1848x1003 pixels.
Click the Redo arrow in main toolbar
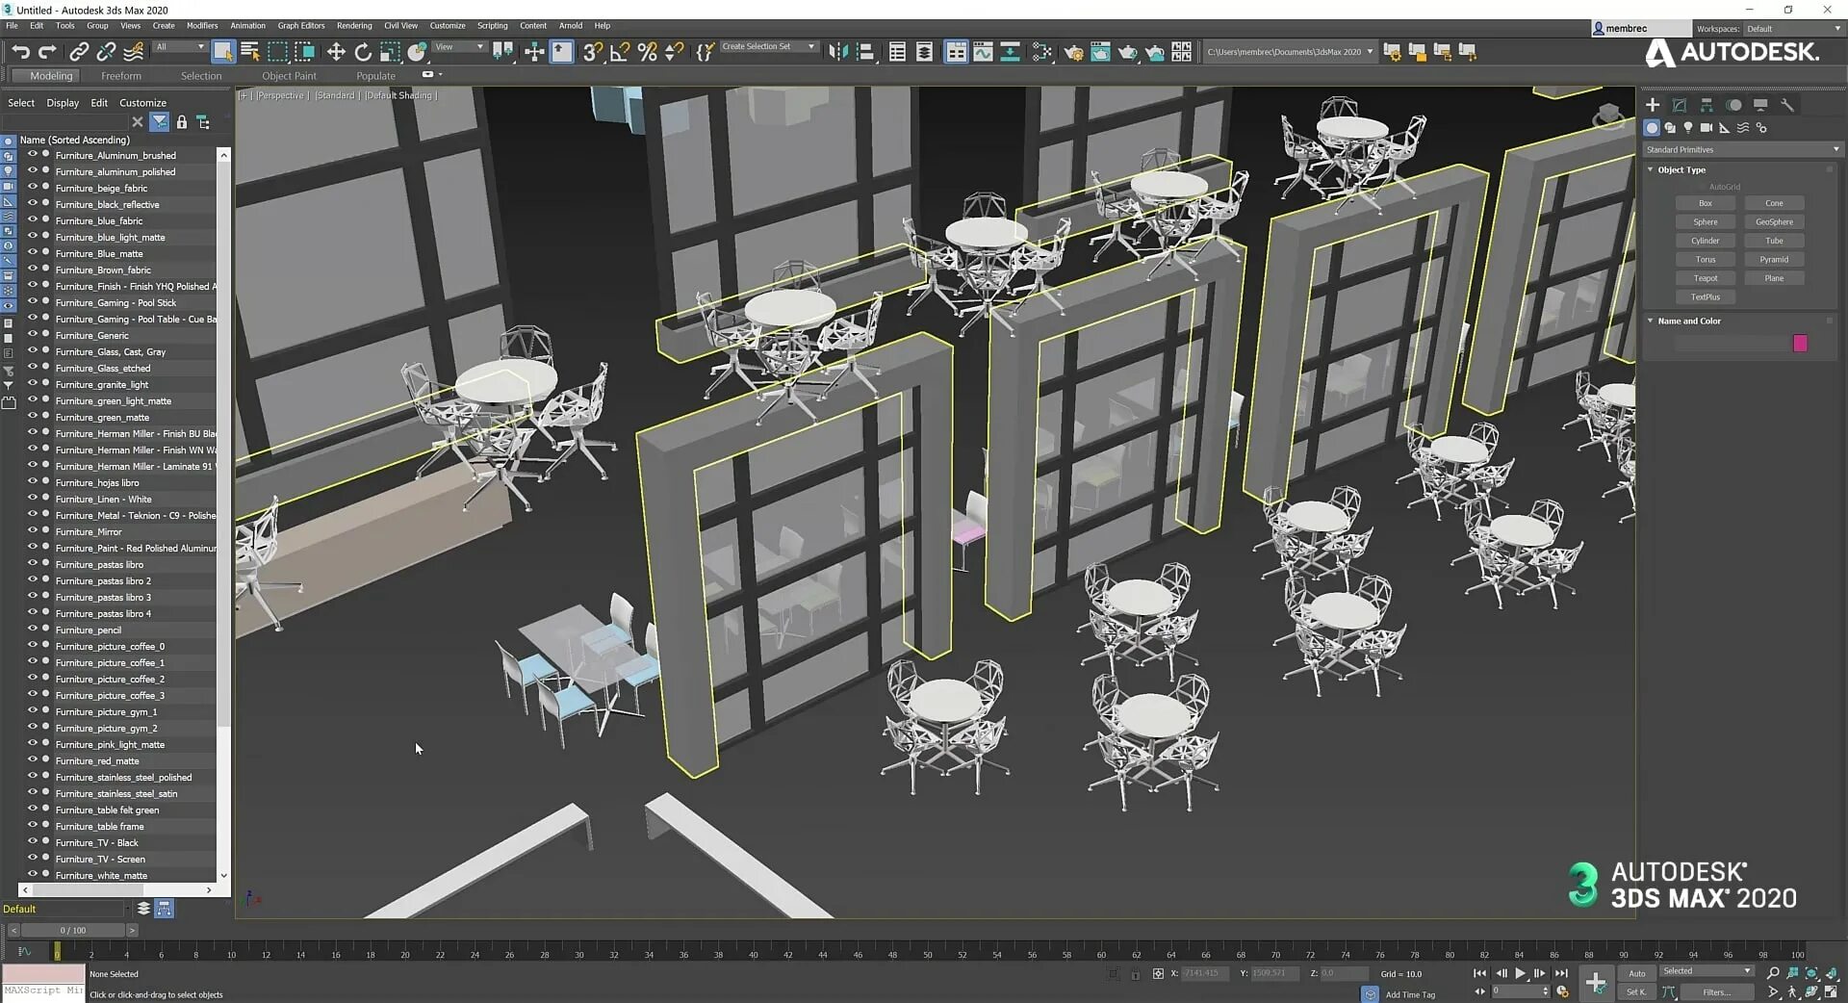click(x=46, y=52)
